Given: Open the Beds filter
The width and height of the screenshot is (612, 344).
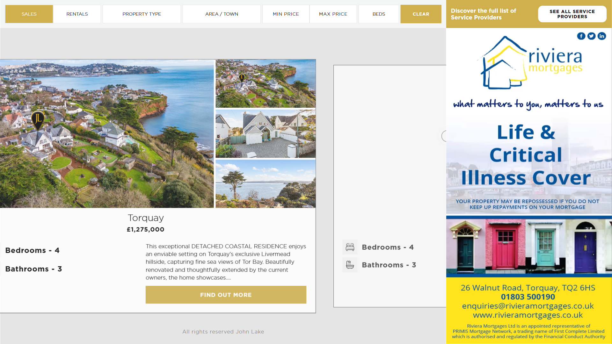Looking at the screenshot, I should pyautogui.click(x=379, y=14).
